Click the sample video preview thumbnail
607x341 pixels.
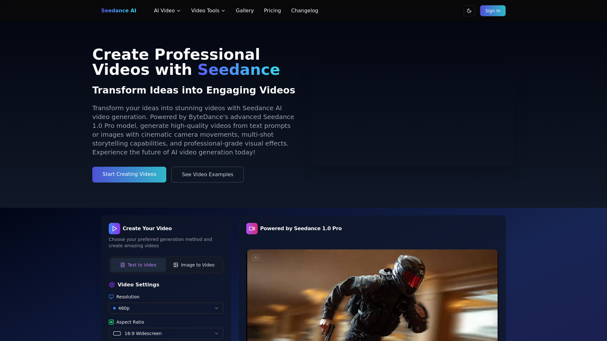pyautogui.click(x=372, y=295)
